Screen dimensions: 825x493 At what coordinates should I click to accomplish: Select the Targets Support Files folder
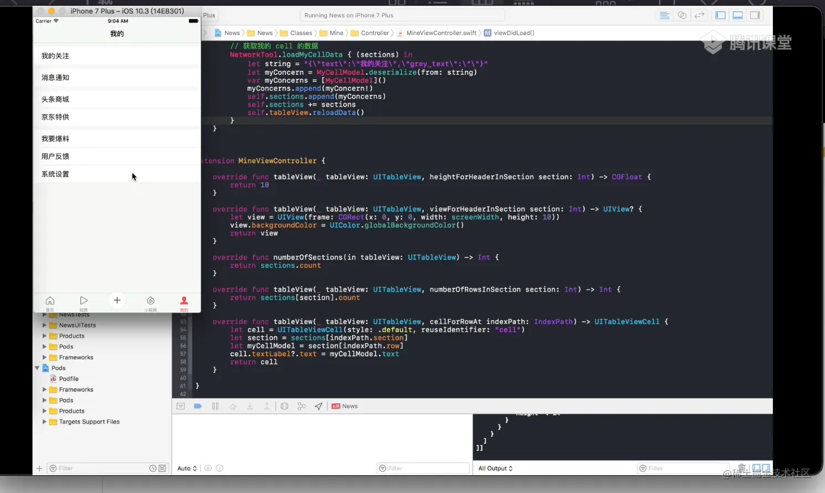(89, 422)
